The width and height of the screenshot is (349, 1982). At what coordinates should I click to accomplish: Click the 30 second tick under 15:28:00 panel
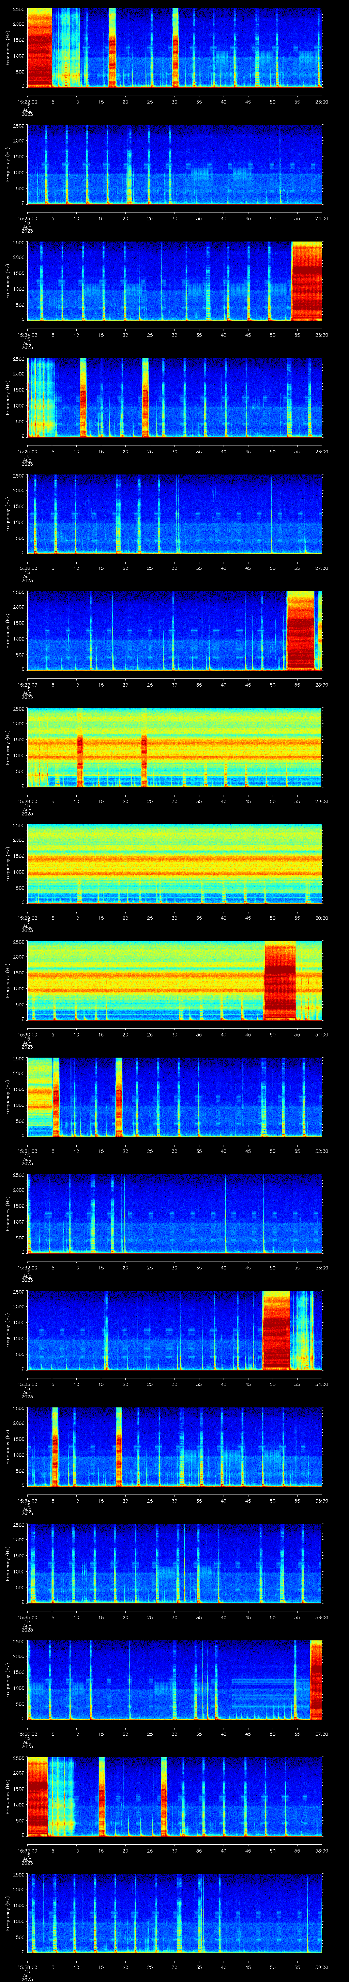pyautogui.click(x=174, y=801)
